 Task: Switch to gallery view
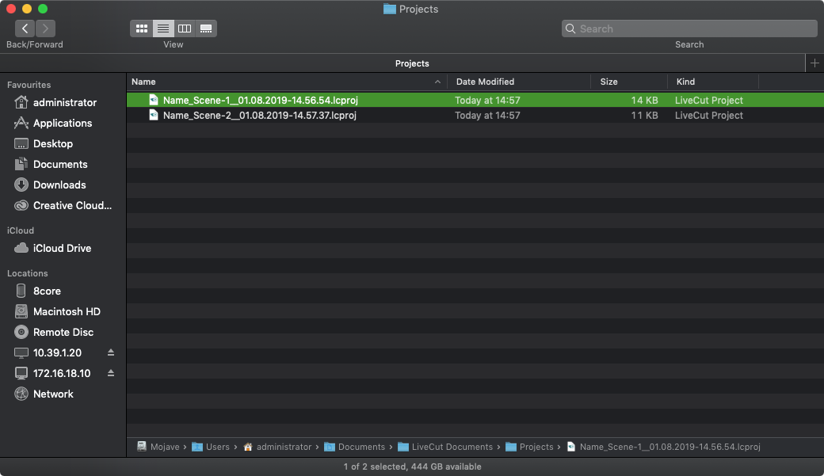tap(206, 29)
